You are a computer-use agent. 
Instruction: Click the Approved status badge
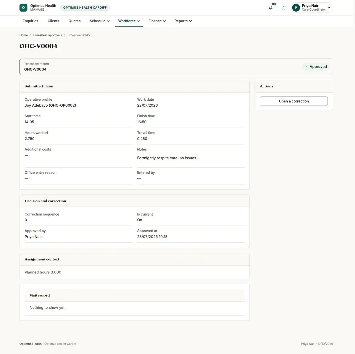tap(316, 67)
